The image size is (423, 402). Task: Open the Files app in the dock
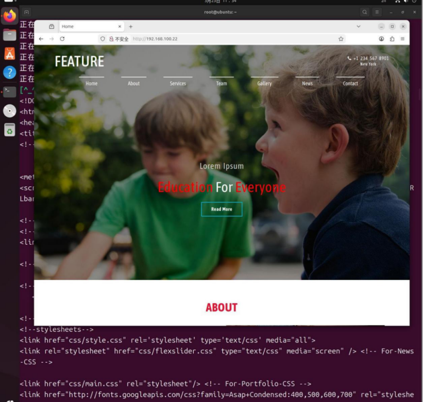point(10,35)
